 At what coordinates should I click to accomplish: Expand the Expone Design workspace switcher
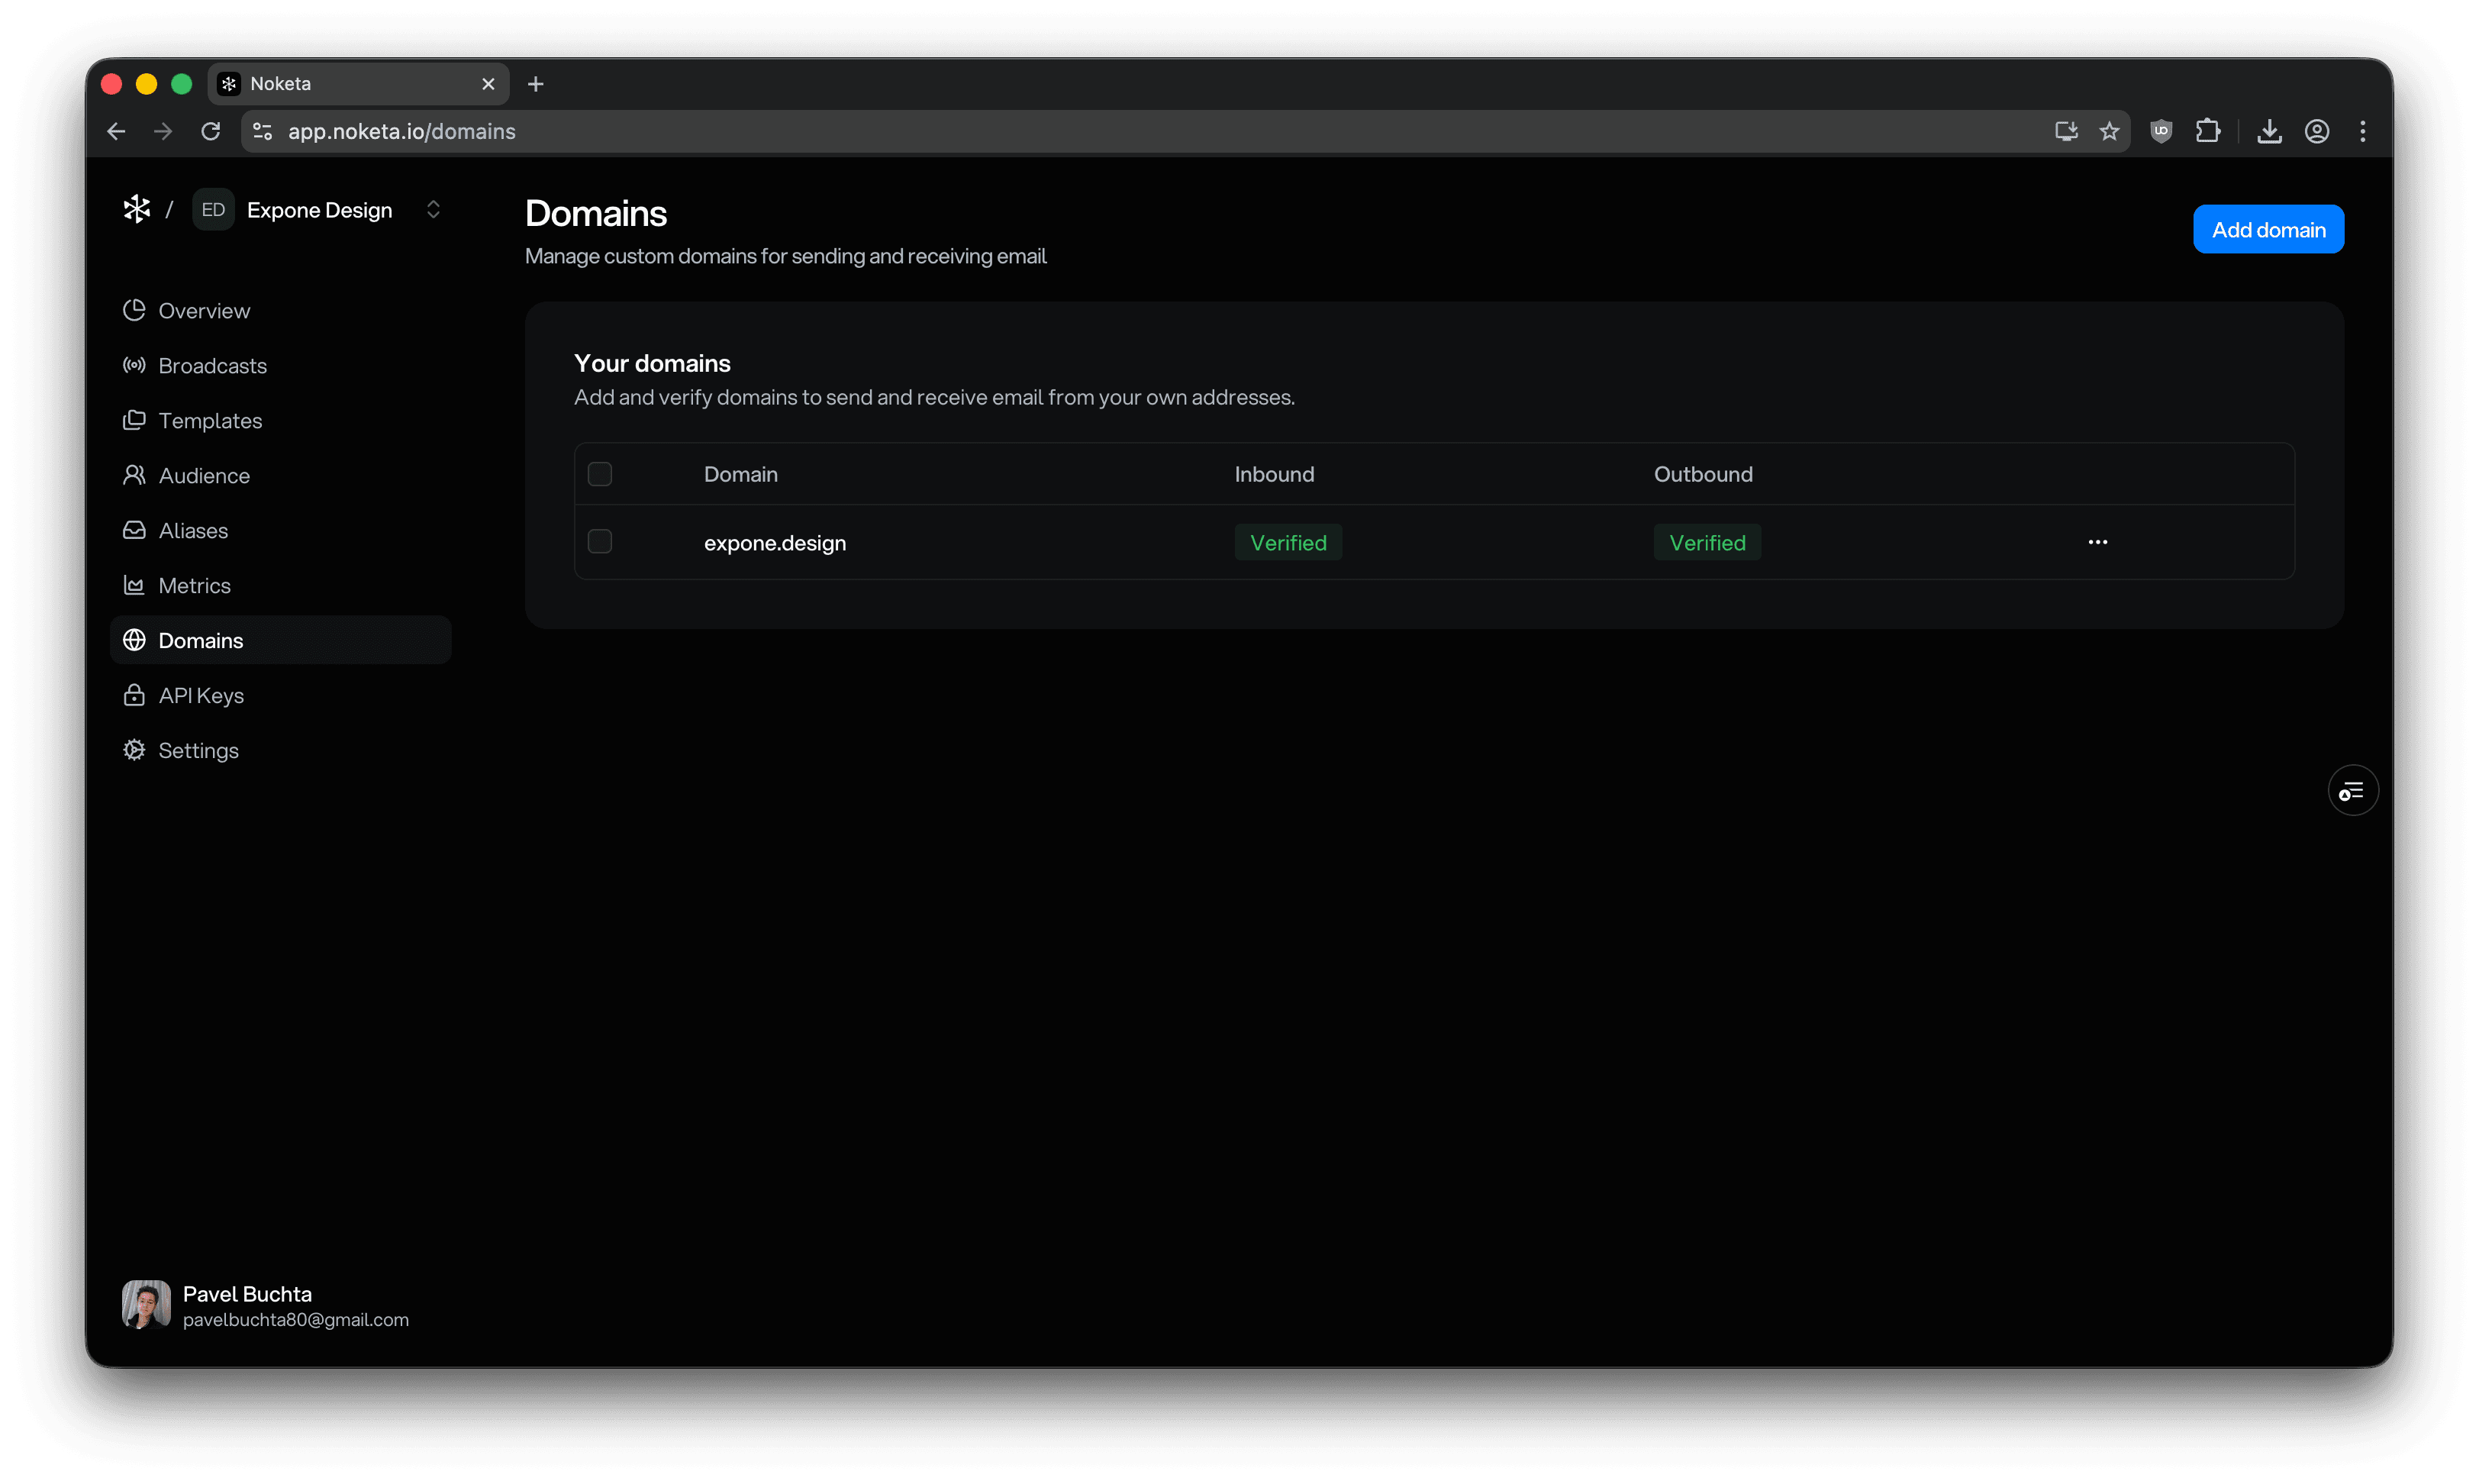click(432, 210)
